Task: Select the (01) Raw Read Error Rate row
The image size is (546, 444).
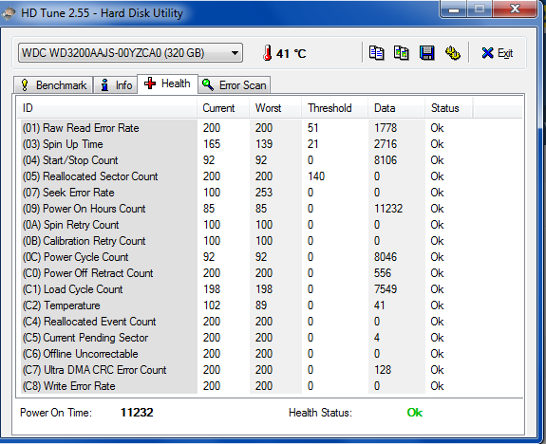Action: click(x=270, y=128)
